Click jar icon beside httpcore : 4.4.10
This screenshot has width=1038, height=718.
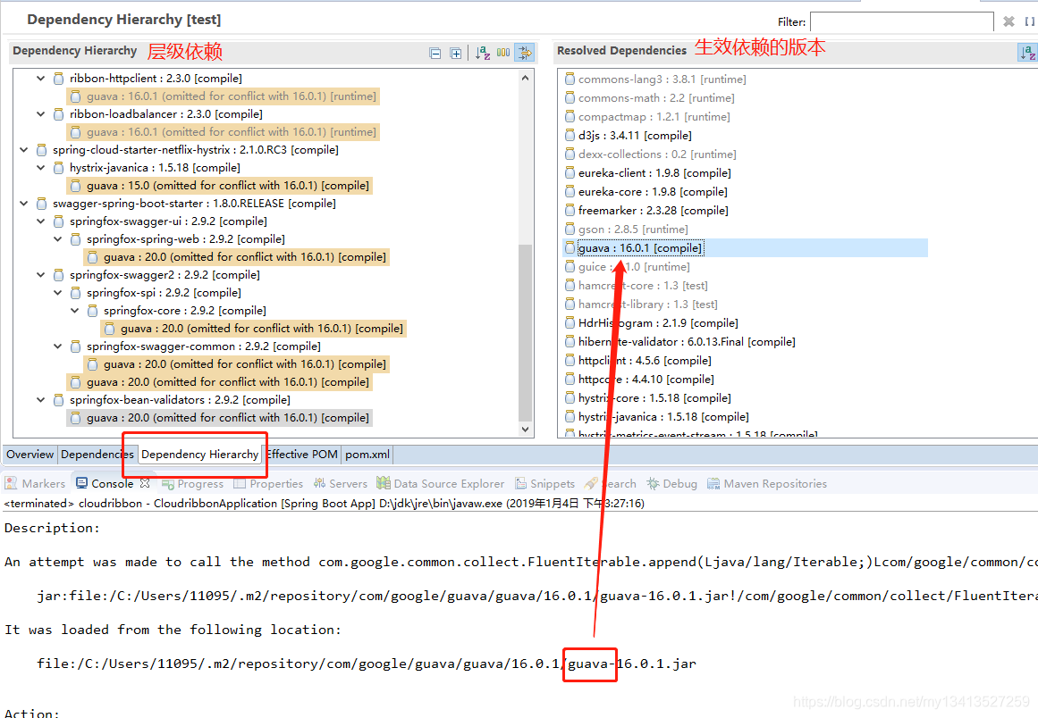click(570, 379)
